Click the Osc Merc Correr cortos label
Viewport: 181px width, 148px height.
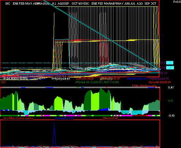click(18, 118)
